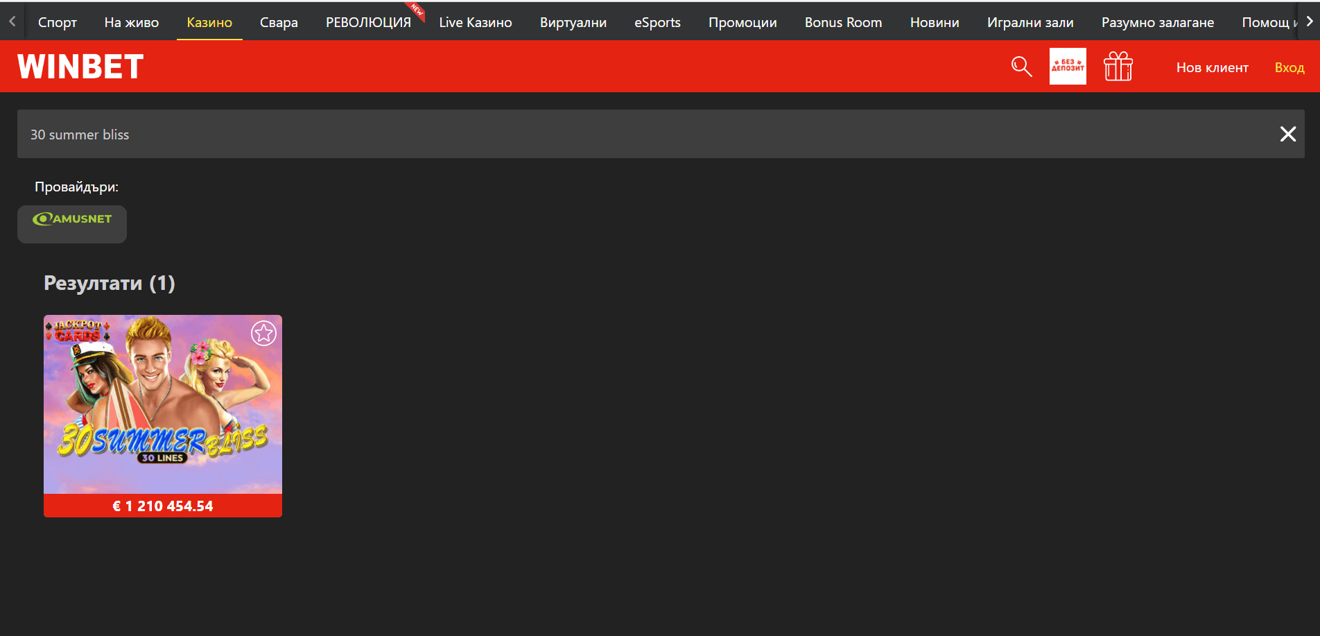The image size is (1320, 636).
Task: Clear the search with X icon
Action: (1287, 134)
